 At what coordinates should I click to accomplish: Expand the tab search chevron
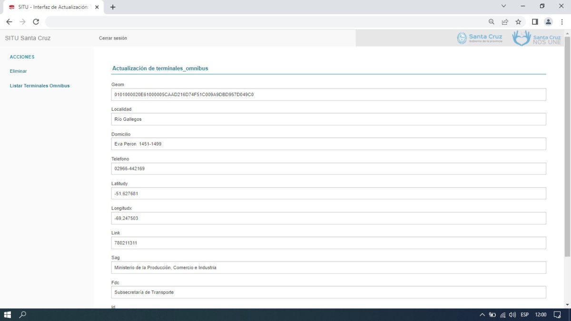coord(504,6)
